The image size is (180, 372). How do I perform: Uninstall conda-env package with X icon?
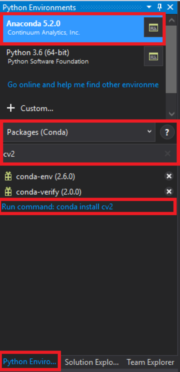point(169,176)
